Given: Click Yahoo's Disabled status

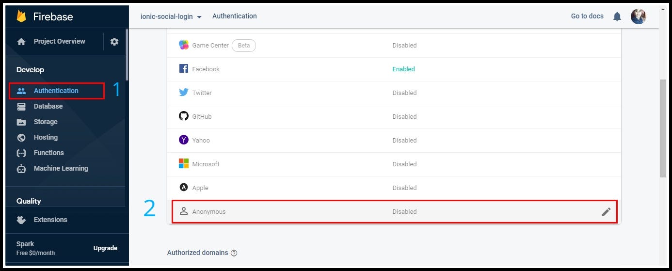Looking at the screenshot, I should (x=404, y=140).
